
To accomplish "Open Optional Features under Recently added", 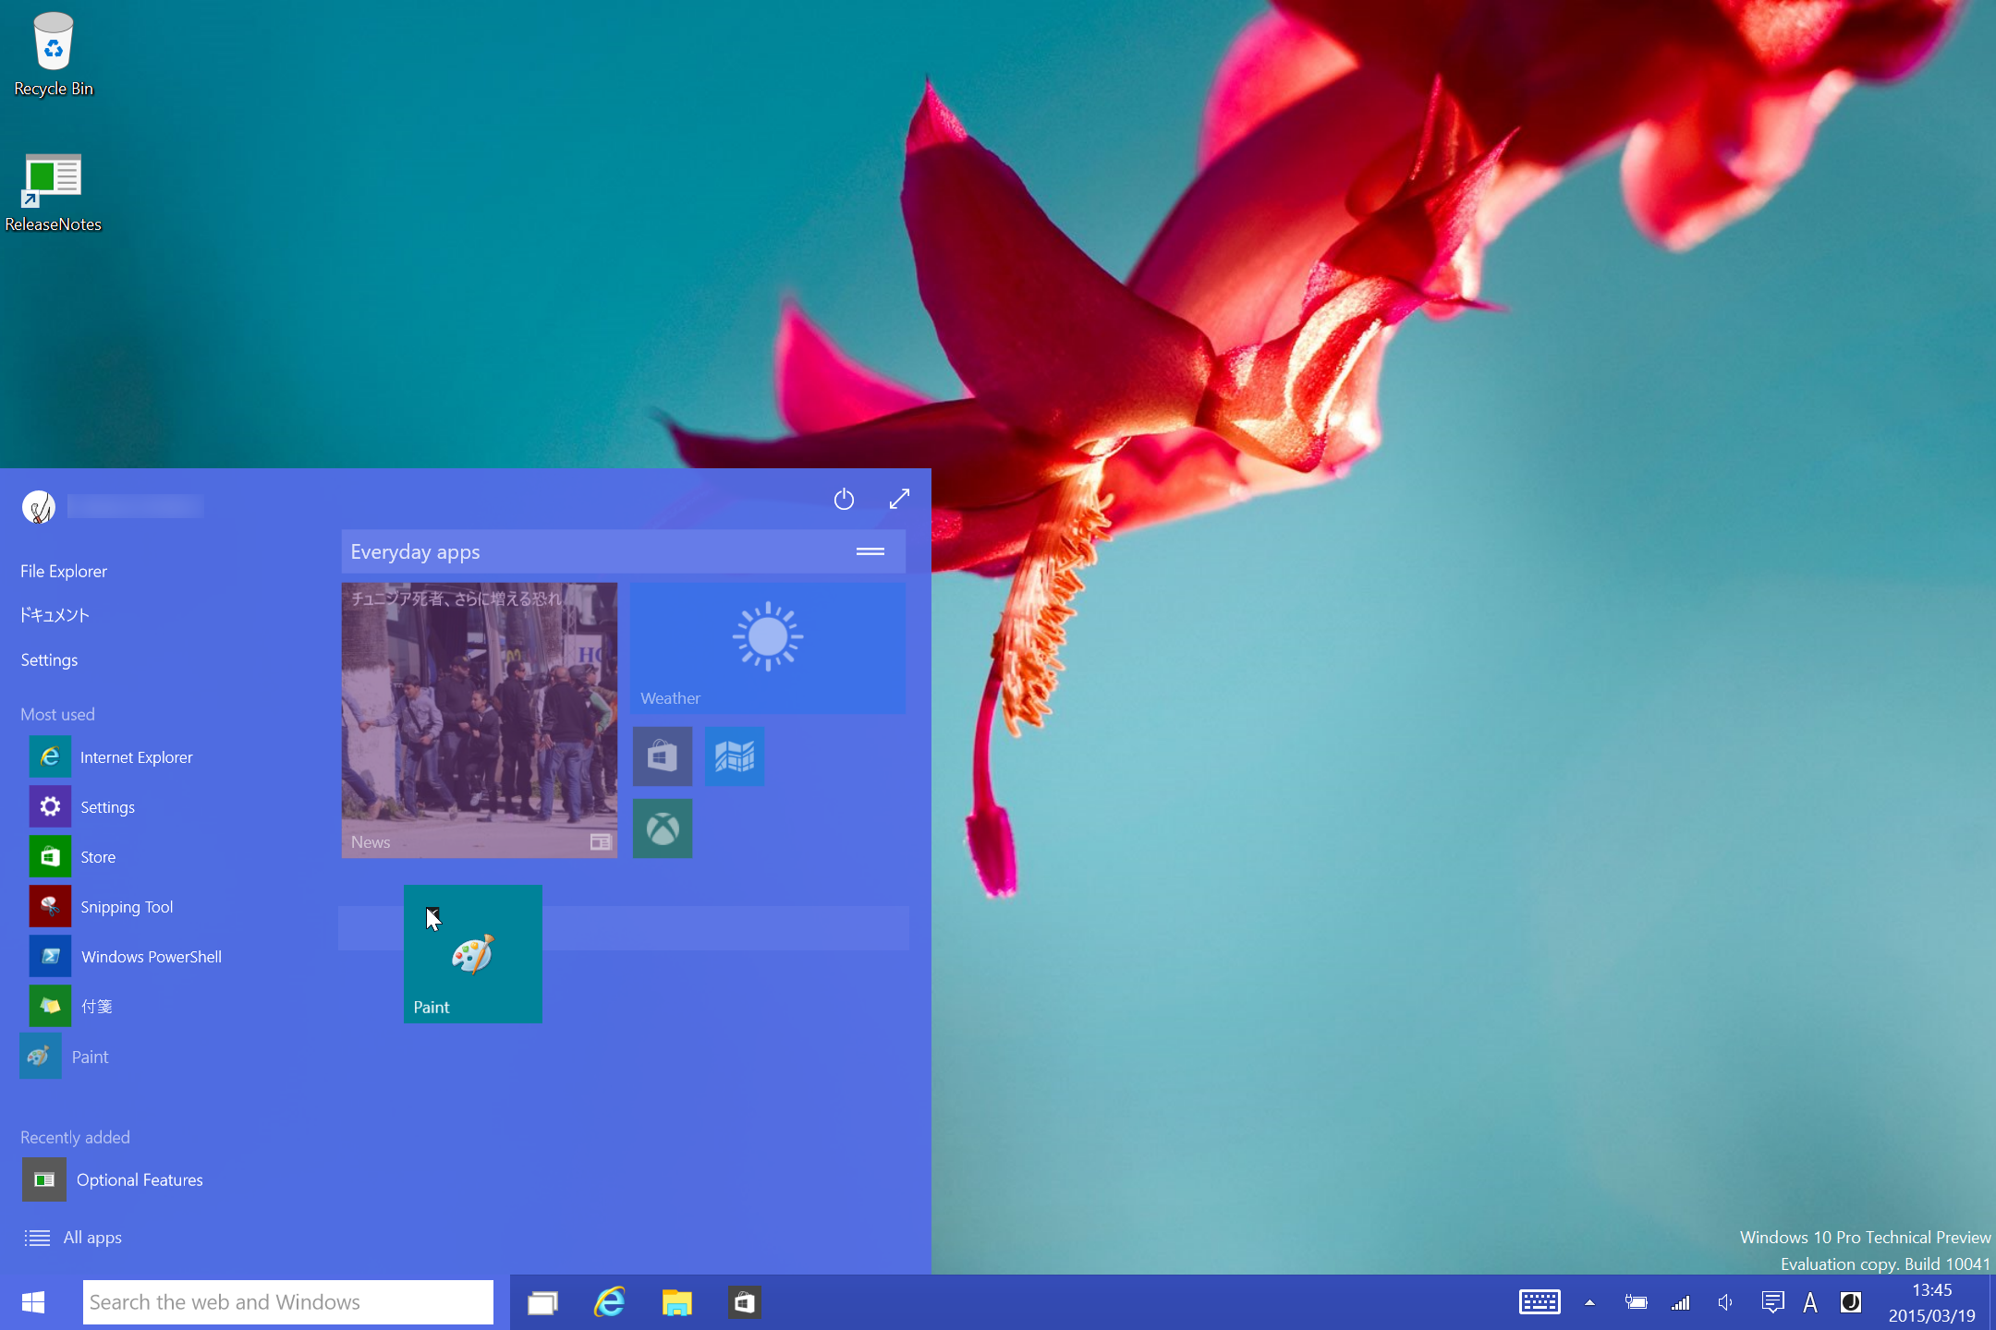I will click(139, 1180).
